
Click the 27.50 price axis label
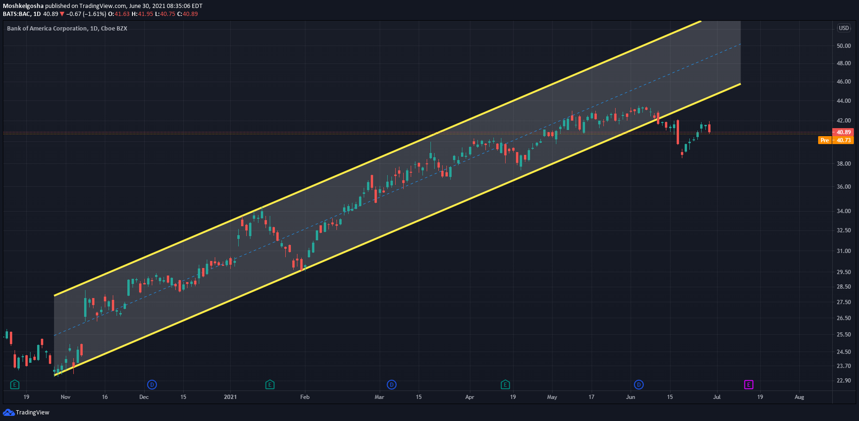(x=843, y=302)
